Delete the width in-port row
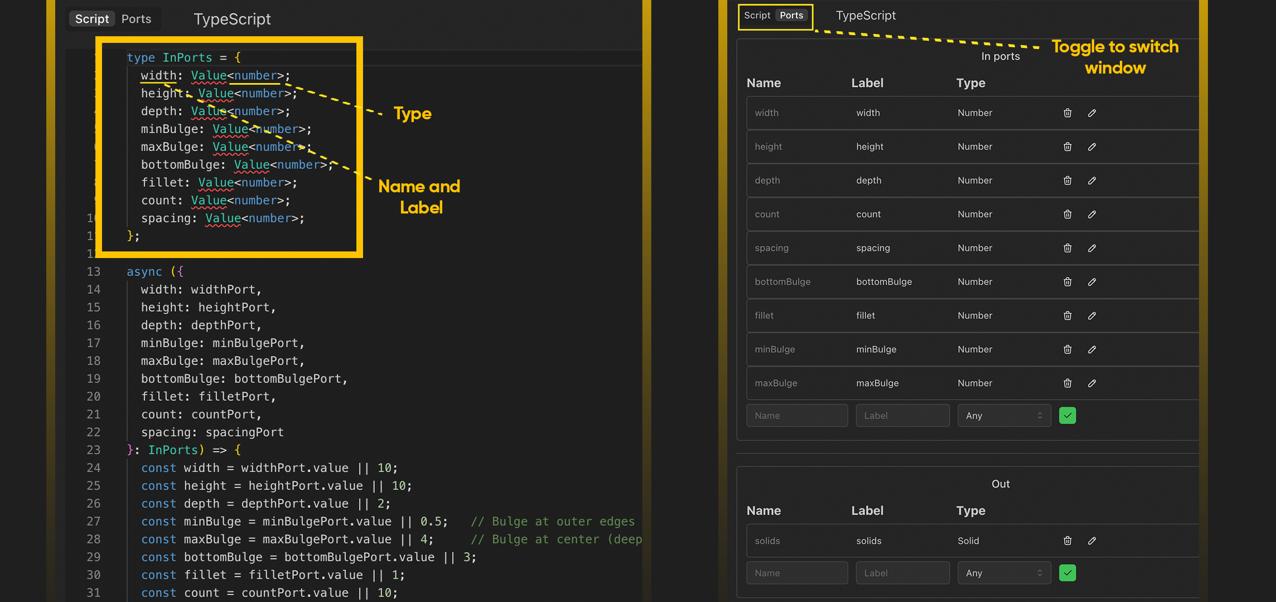Screen dimensions: 1276x602 [1067, 113]
